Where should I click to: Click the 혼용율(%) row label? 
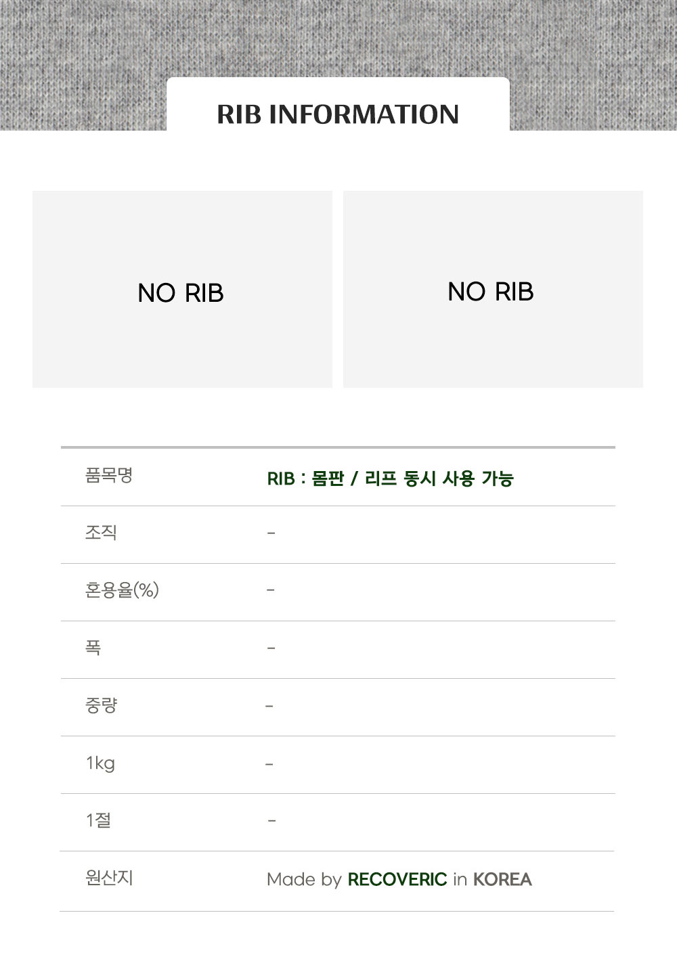(122, 591)
